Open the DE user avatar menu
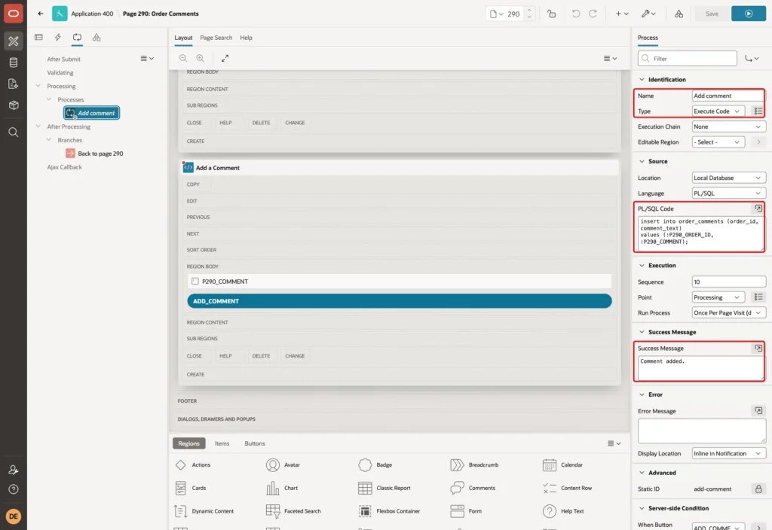 pyautogui.click(x=14, y=516)
